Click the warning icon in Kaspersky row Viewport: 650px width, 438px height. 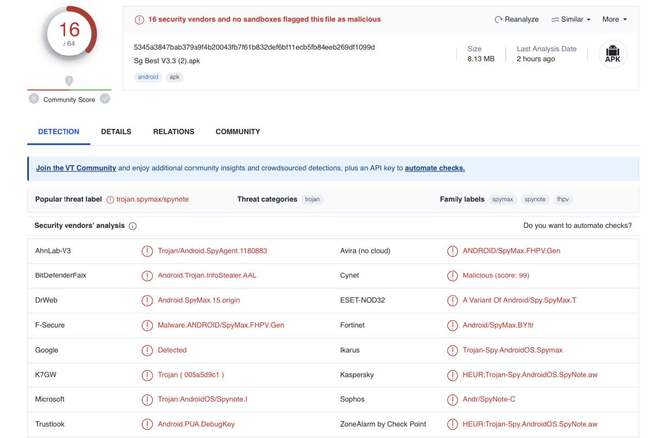coord(453,375)
